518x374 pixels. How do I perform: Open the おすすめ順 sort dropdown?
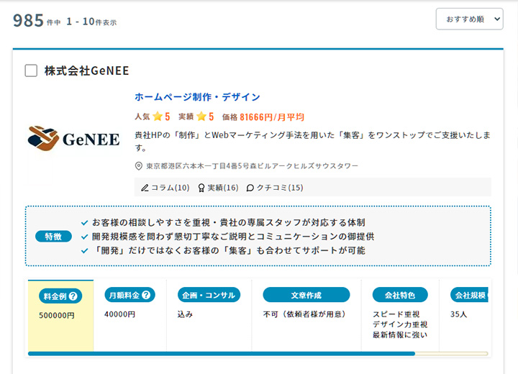point(469,19)
